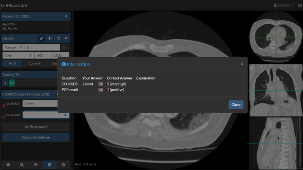Open the Average projection mode dropdown
Viewport: 303px width, 170px height.
tap(13, 47)
